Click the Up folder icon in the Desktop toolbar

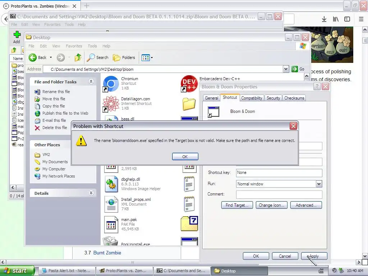tap(78, 57)
